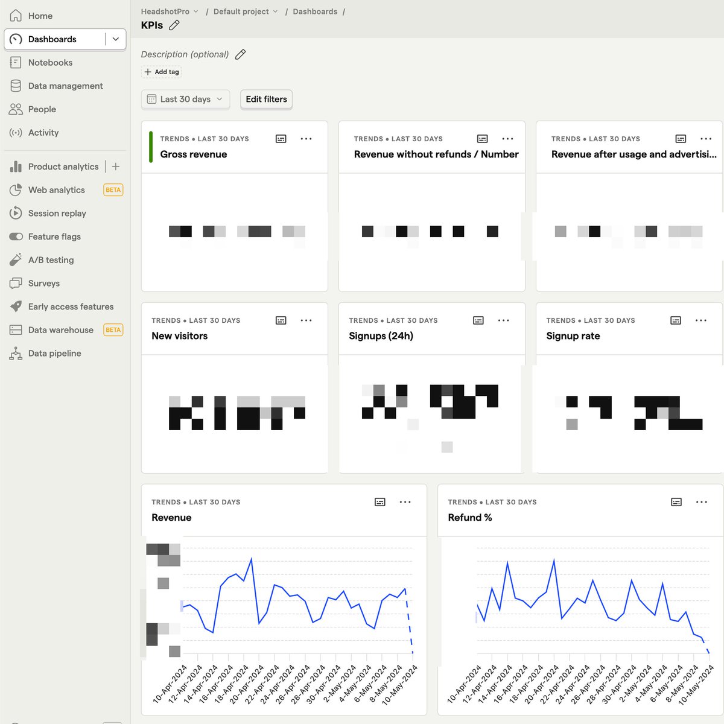The image size is (724, 724).
Task: Click the Edit filters button
Action: pos(266,99)
